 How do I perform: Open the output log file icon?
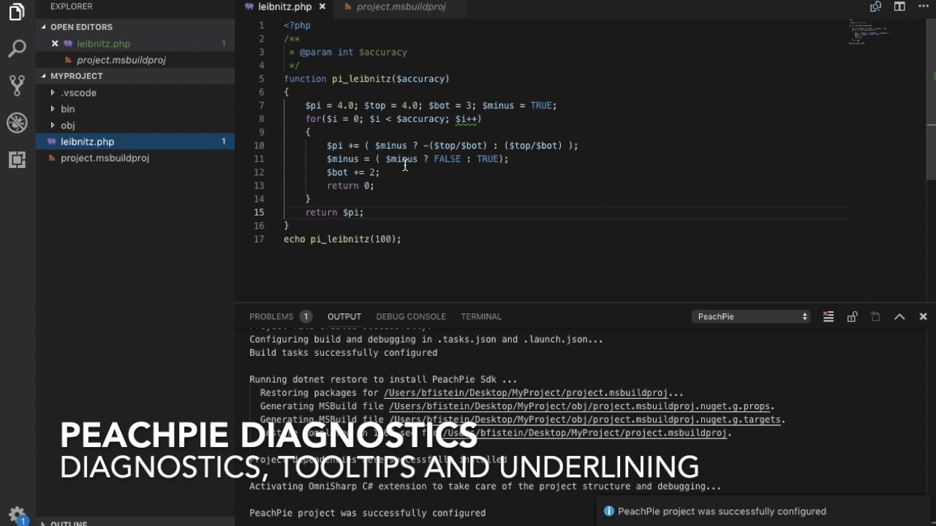pos(875,316)
